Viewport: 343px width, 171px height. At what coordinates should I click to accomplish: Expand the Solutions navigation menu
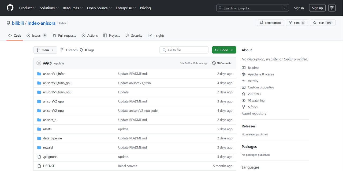tap(49, 8)
